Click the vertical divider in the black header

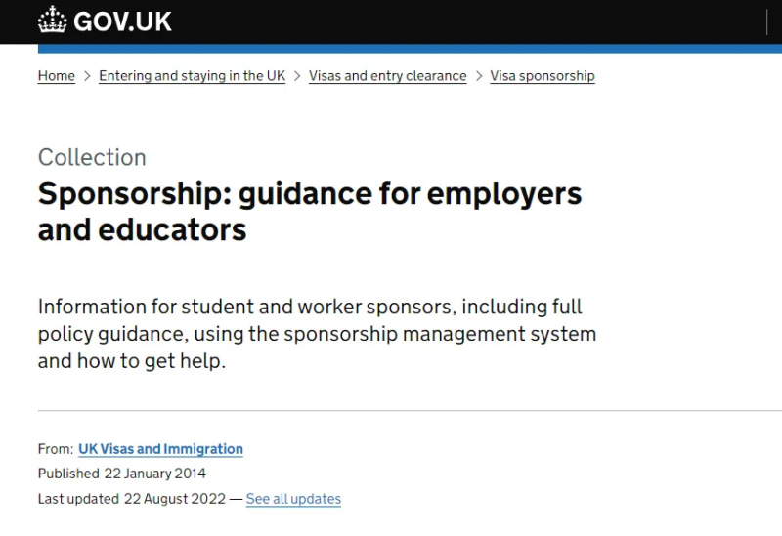pos(766,21)
